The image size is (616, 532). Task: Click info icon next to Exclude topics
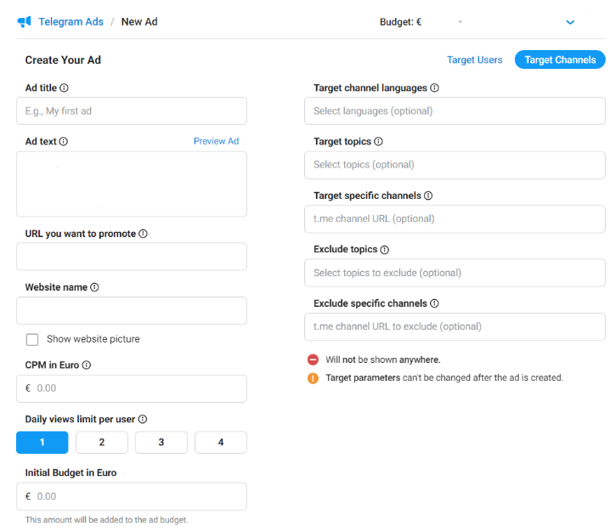pyautogui.click(x=384, y=250)
